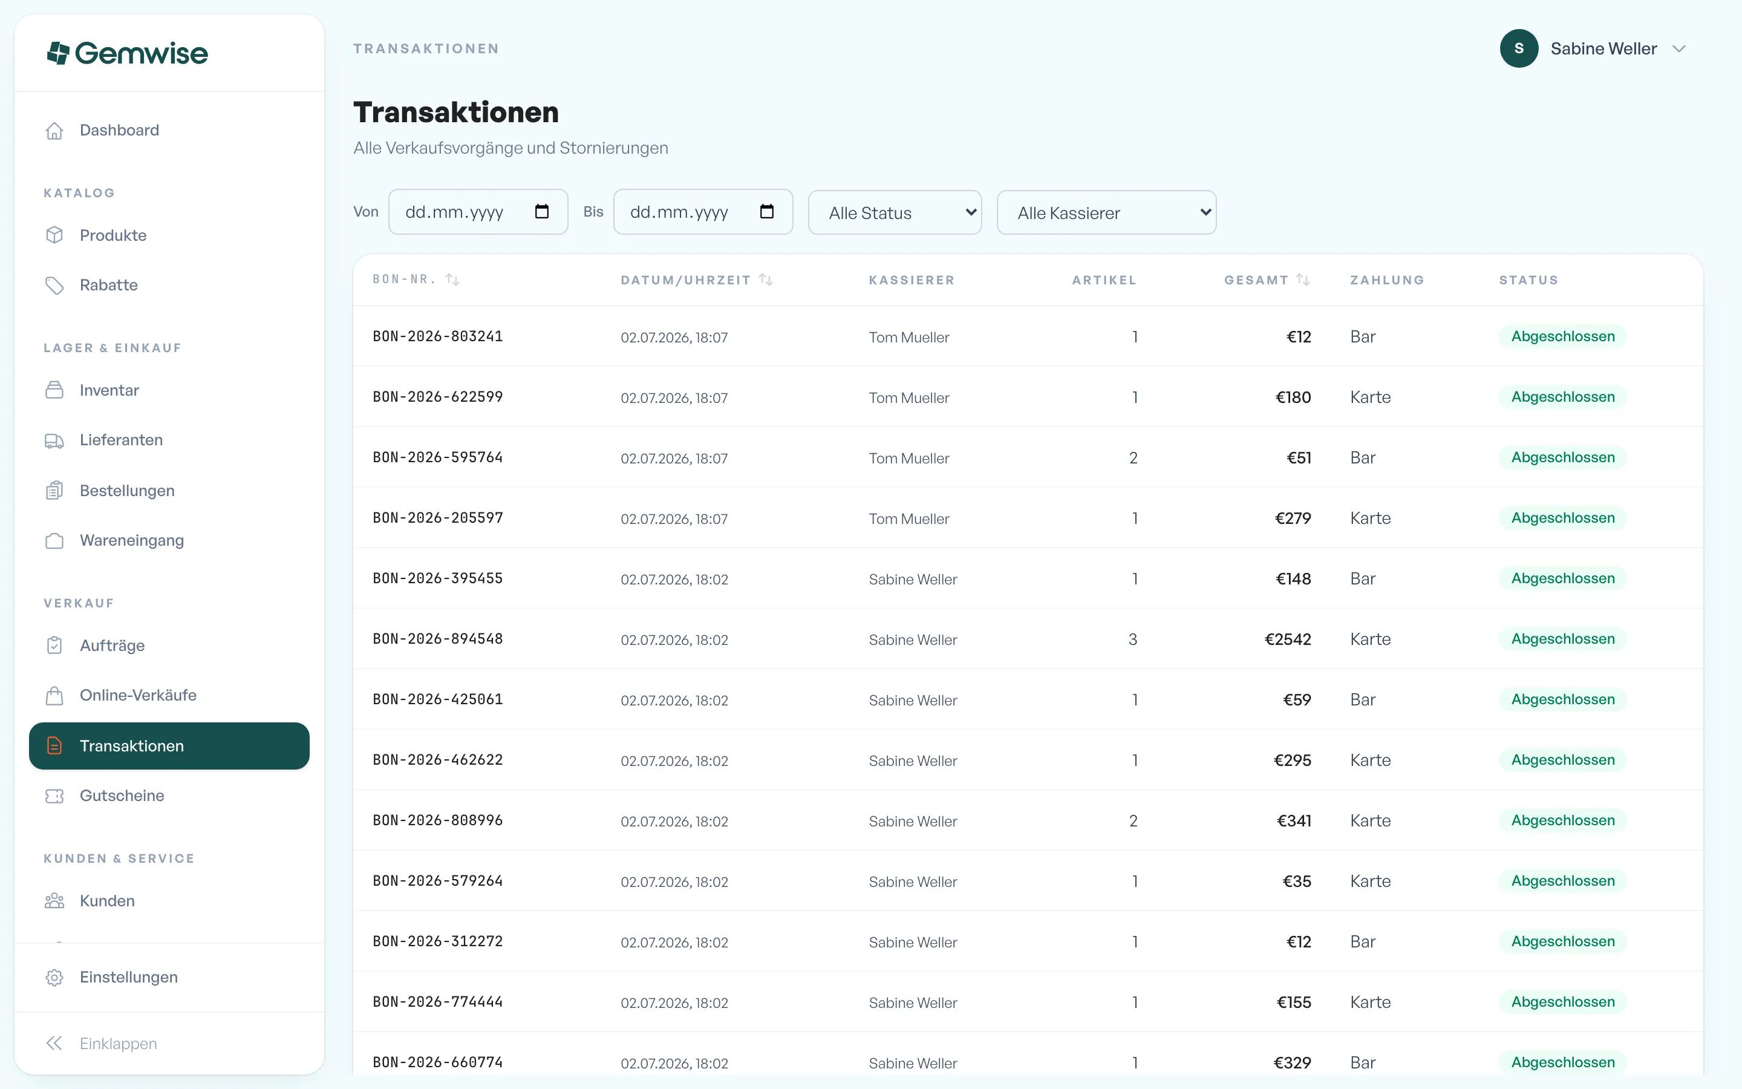This screenshot has height=1089, width=1742.
Task: Click the Produkte box icon
Action: point(54,235)
